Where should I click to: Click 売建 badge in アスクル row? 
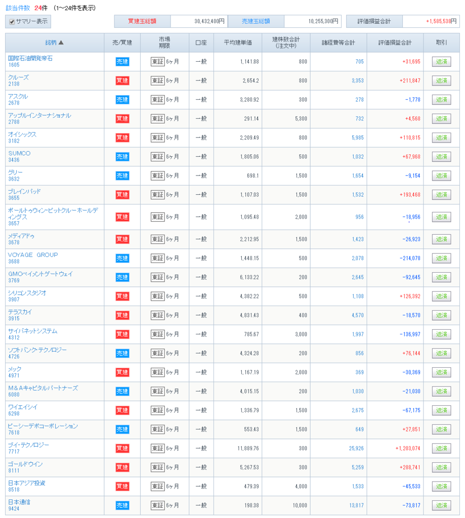point(122,100)
